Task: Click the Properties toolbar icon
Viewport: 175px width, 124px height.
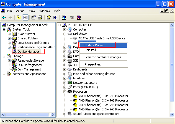Action: point(34,18)
